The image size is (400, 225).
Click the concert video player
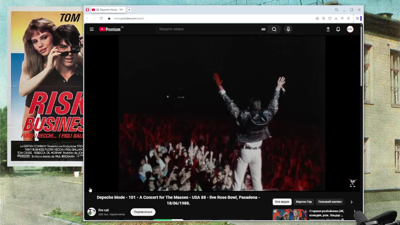[222, 113]
